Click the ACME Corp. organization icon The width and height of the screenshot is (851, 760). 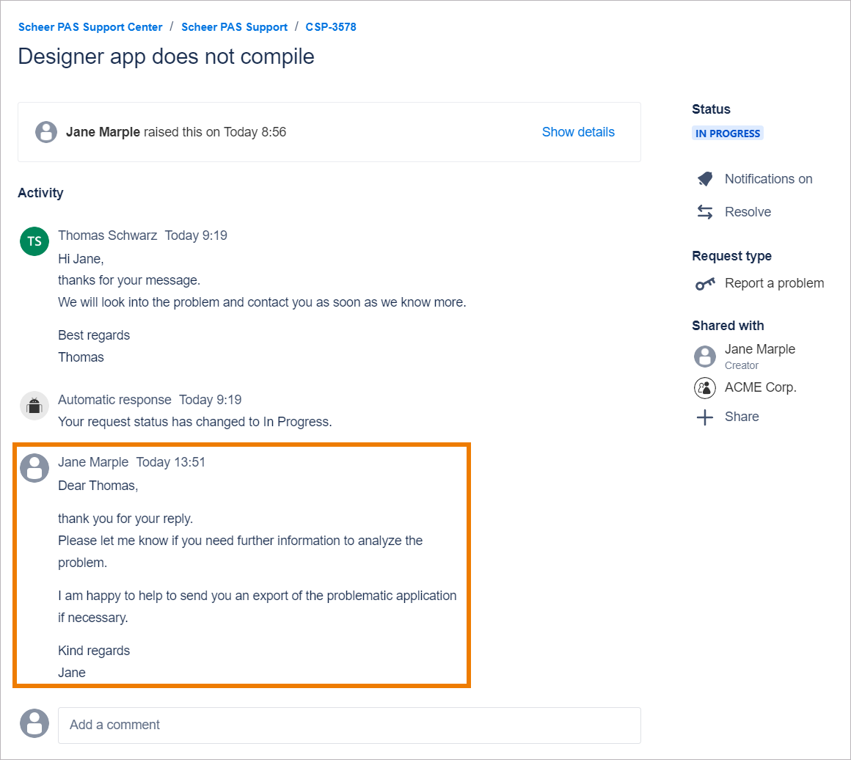[x=704, y=387]
